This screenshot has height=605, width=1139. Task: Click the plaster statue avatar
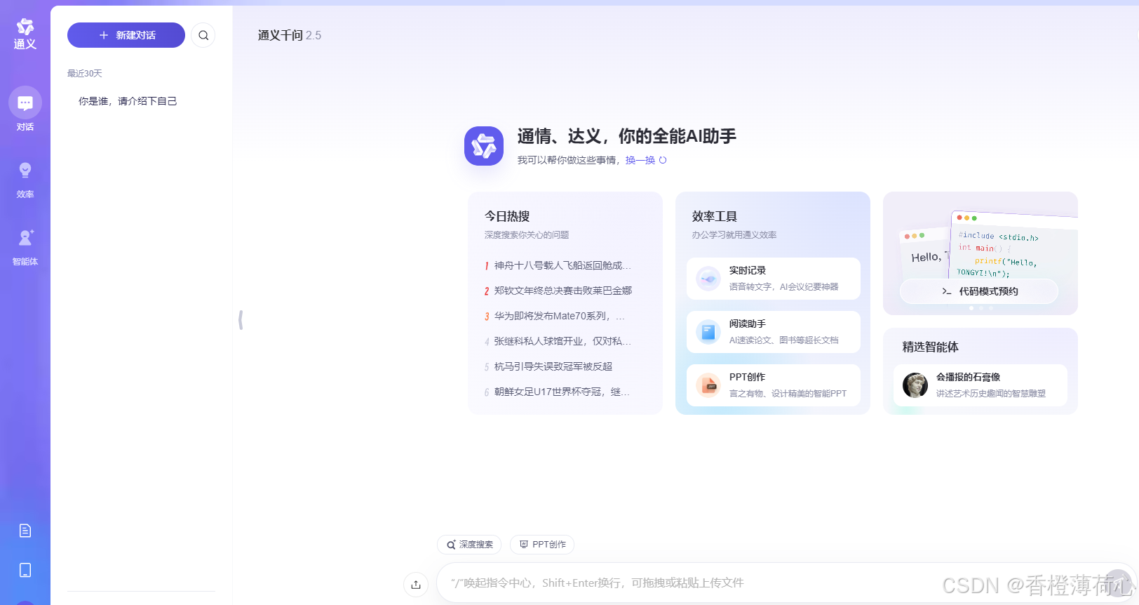[x=915, y=385]
